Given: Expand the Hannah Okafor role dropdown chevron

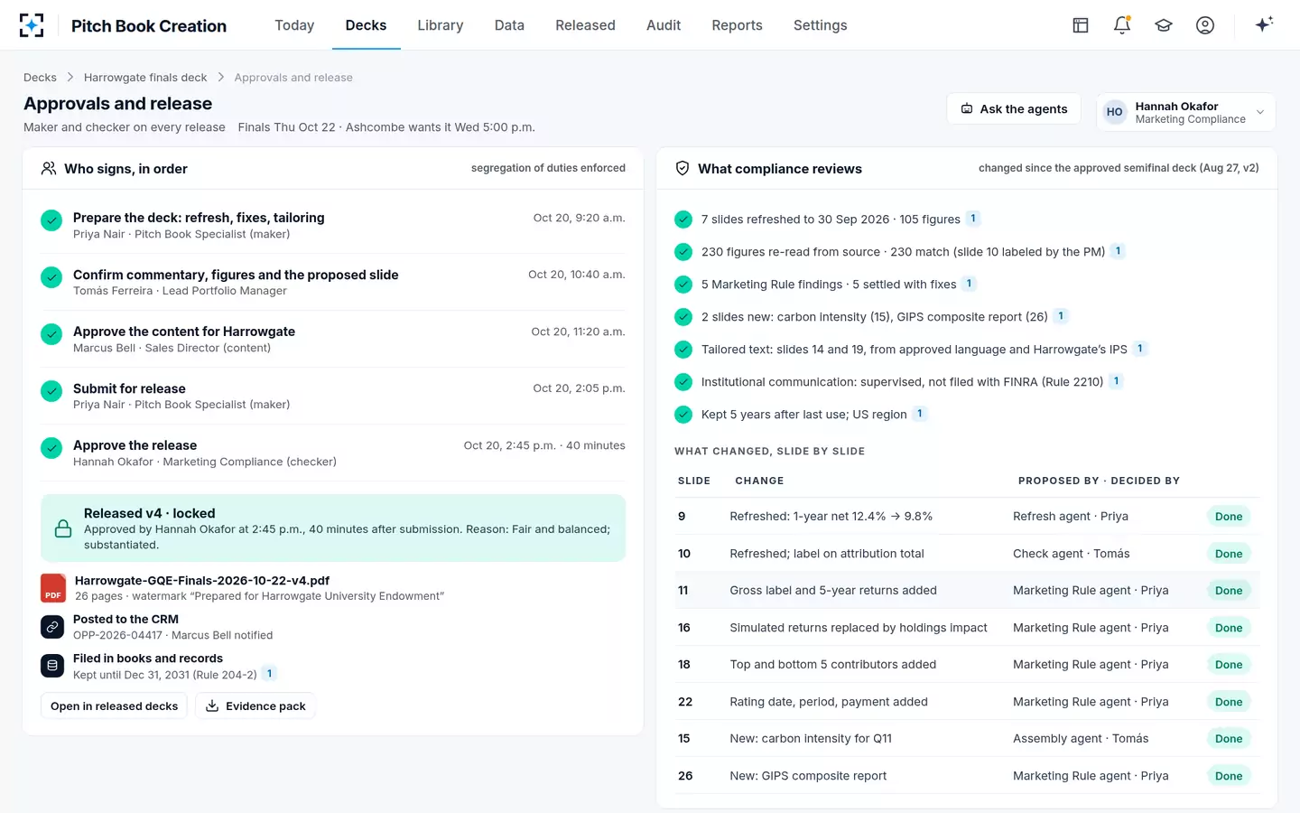Looking at the screenshot, I should (1260, 112).
